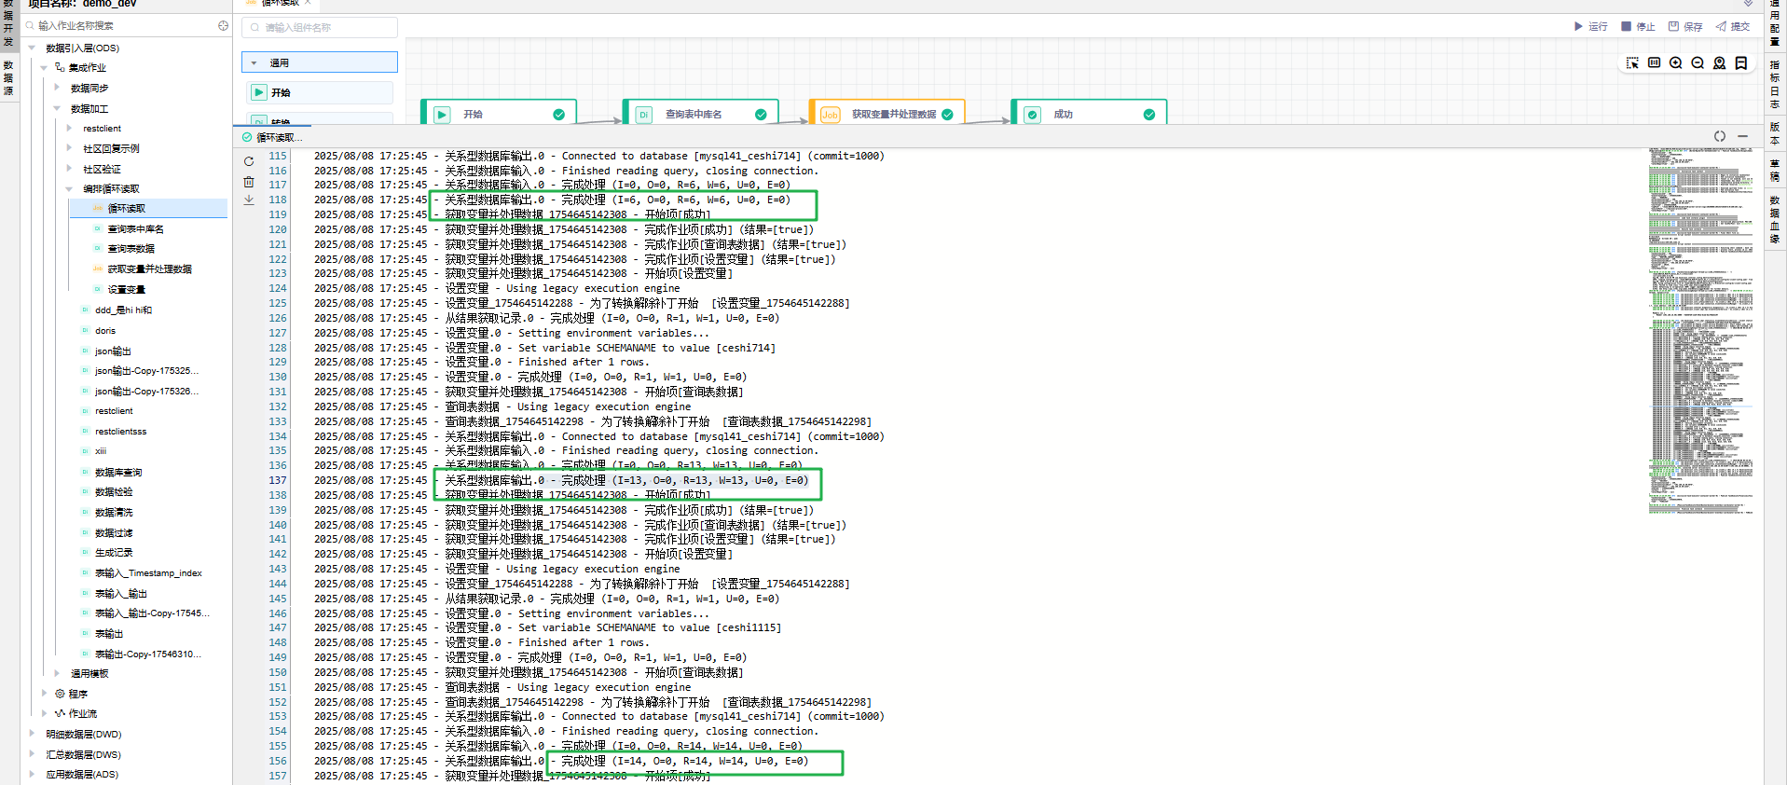Open the 生成记录 tree item
Image resolution: width=1787 pixels, height=785 pixels.
point(114,553)
